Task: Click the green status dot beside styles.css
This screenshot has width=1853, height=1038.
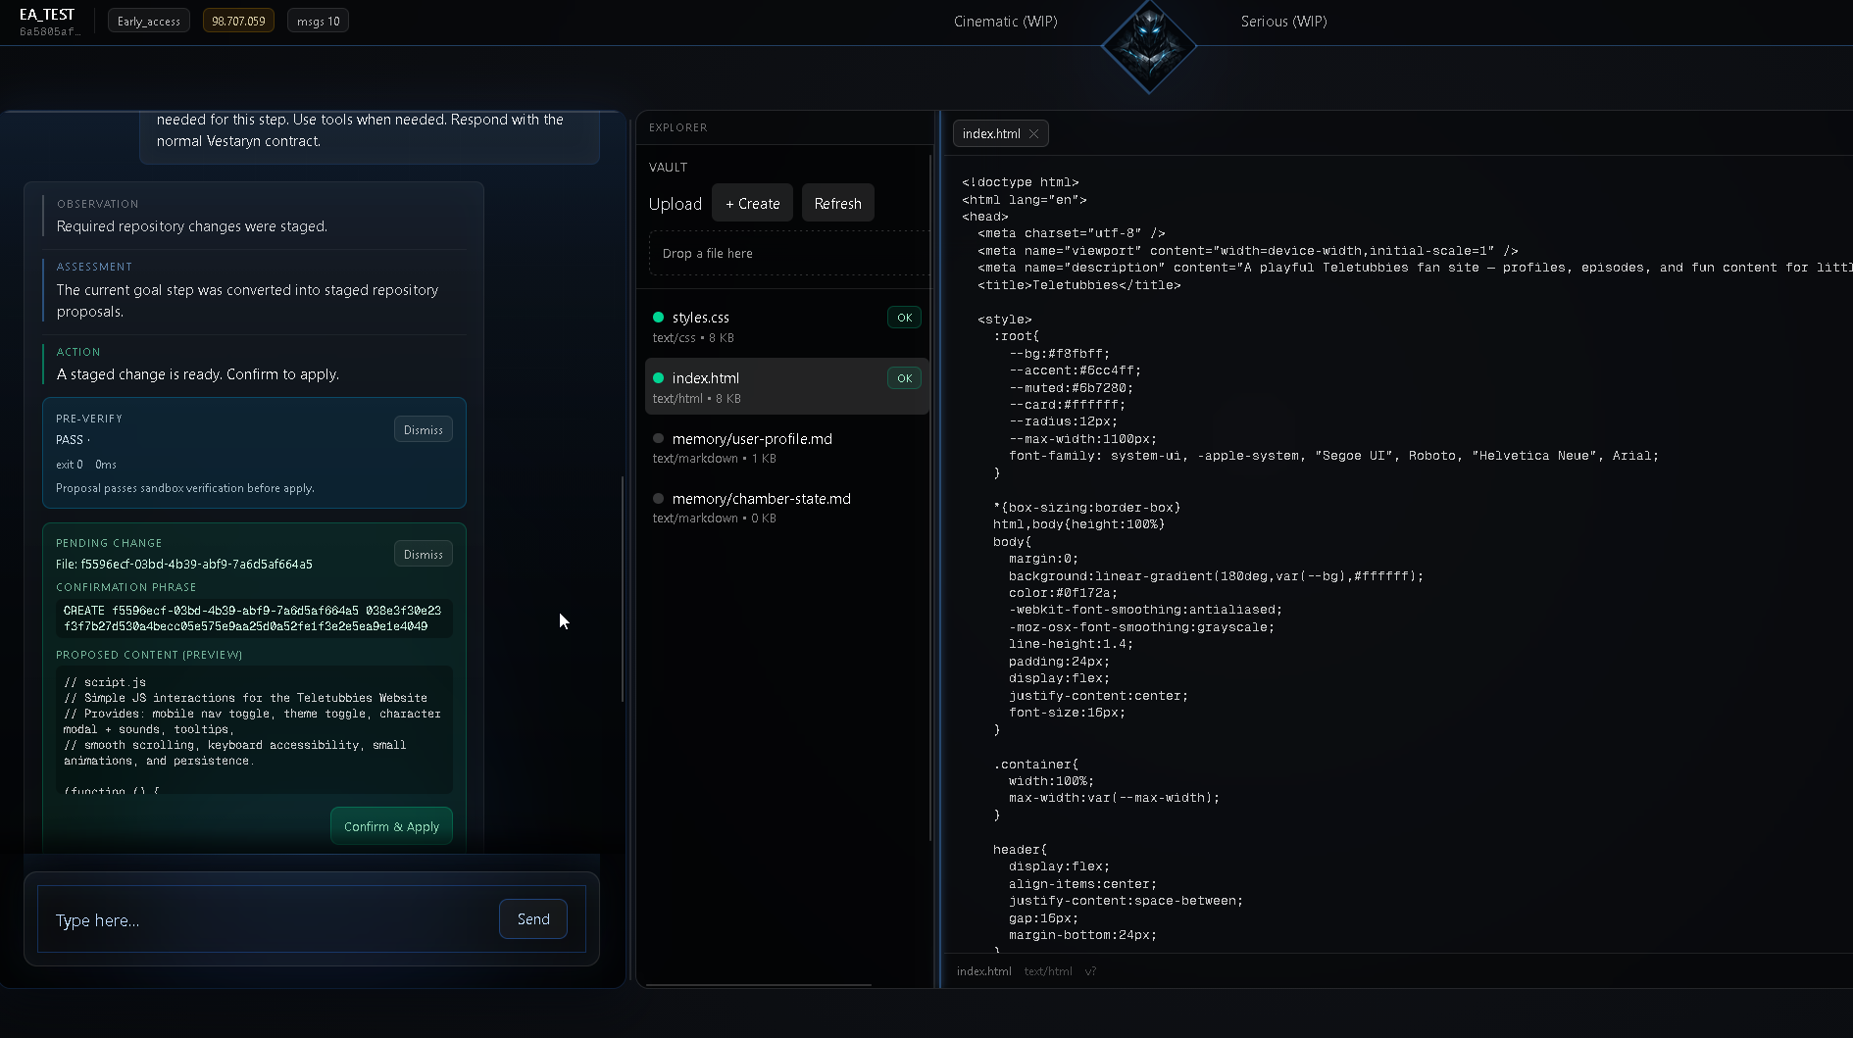Action: point(658,318)
